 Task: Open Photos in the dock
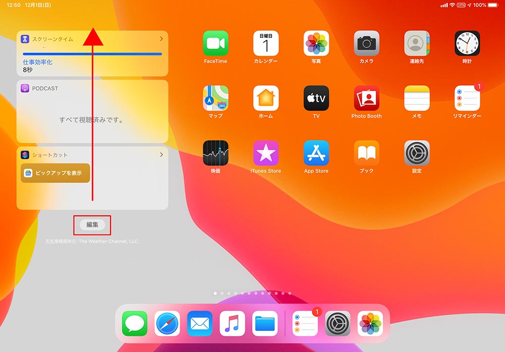(x=370, y=323)
